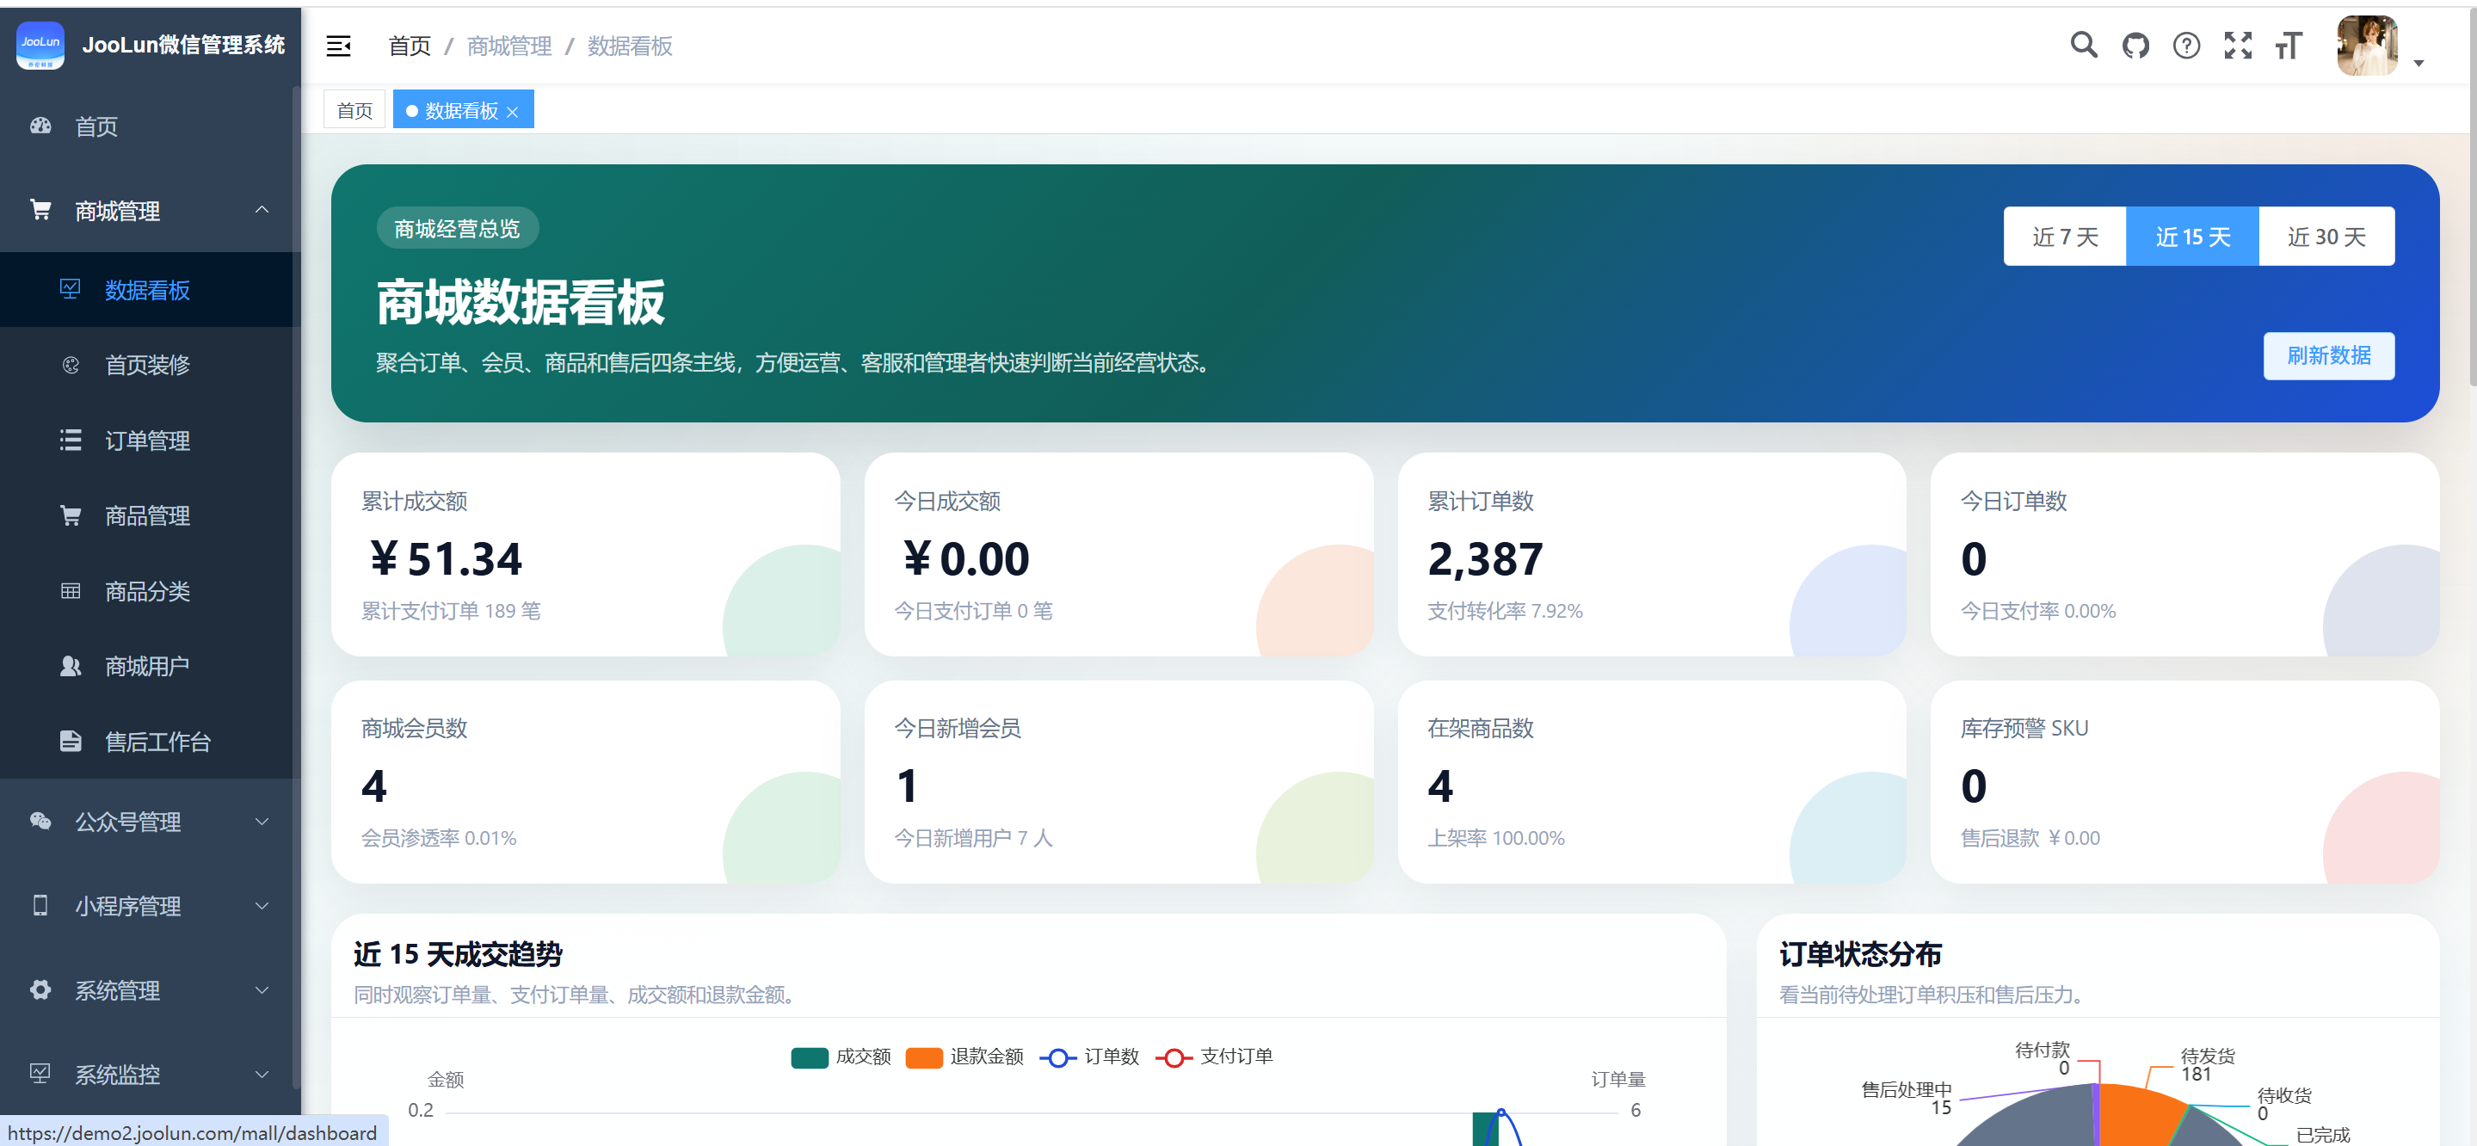Open user dropdown arrow next to avatar
The height and width of the screenshot is (1146, 2477).
2418,64
